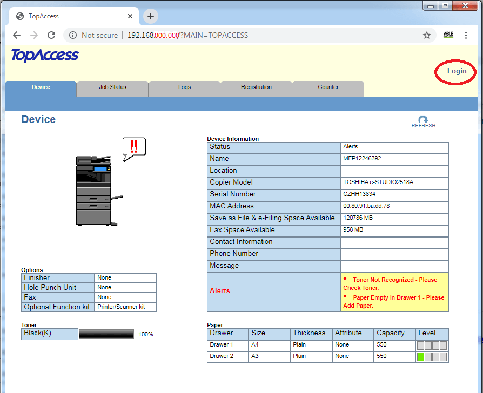This screenshot has width=483, height=393.
Task: Refresh device info using the REFRESH icon
Action: [x=423, y=121]
